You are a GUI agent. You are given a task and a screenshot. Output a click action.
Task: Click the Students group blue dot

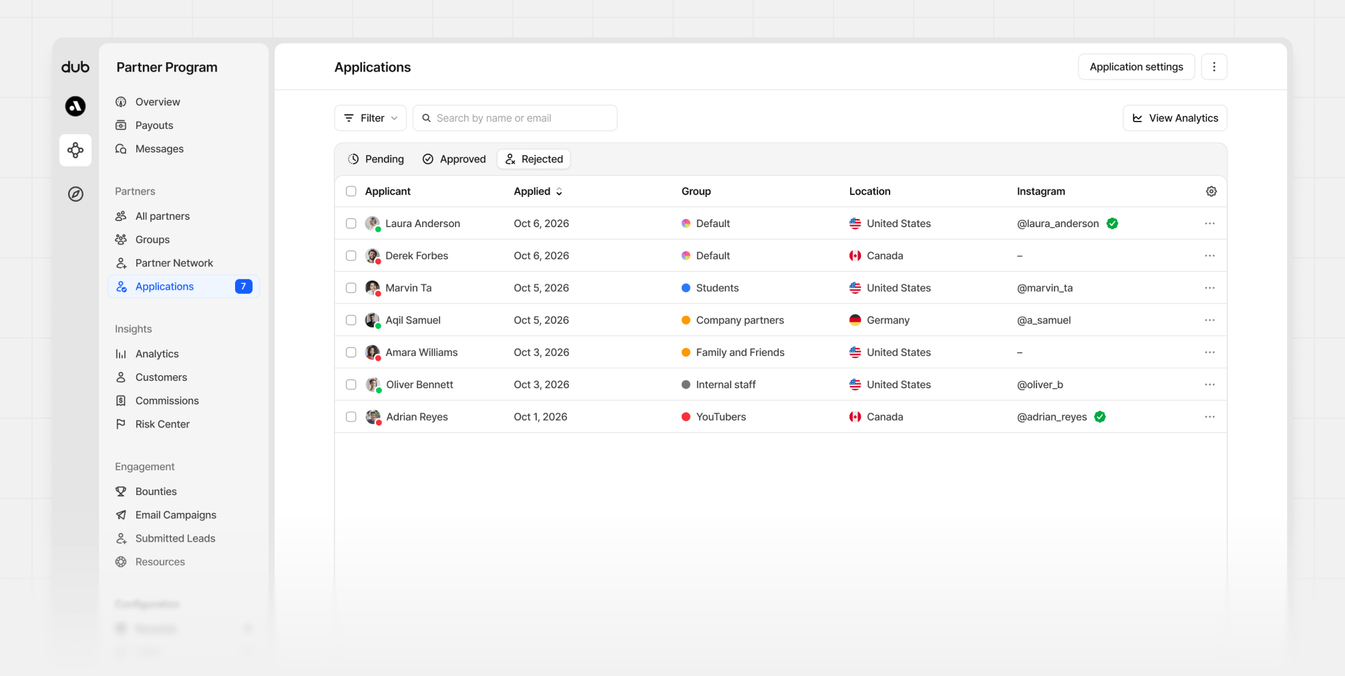pyautogui.click(x=686, y=288)
